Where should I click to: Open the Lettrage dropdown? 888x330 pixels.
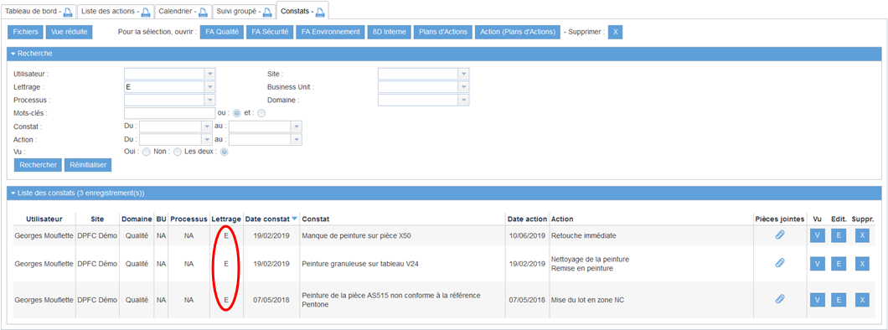coord(210,87)
